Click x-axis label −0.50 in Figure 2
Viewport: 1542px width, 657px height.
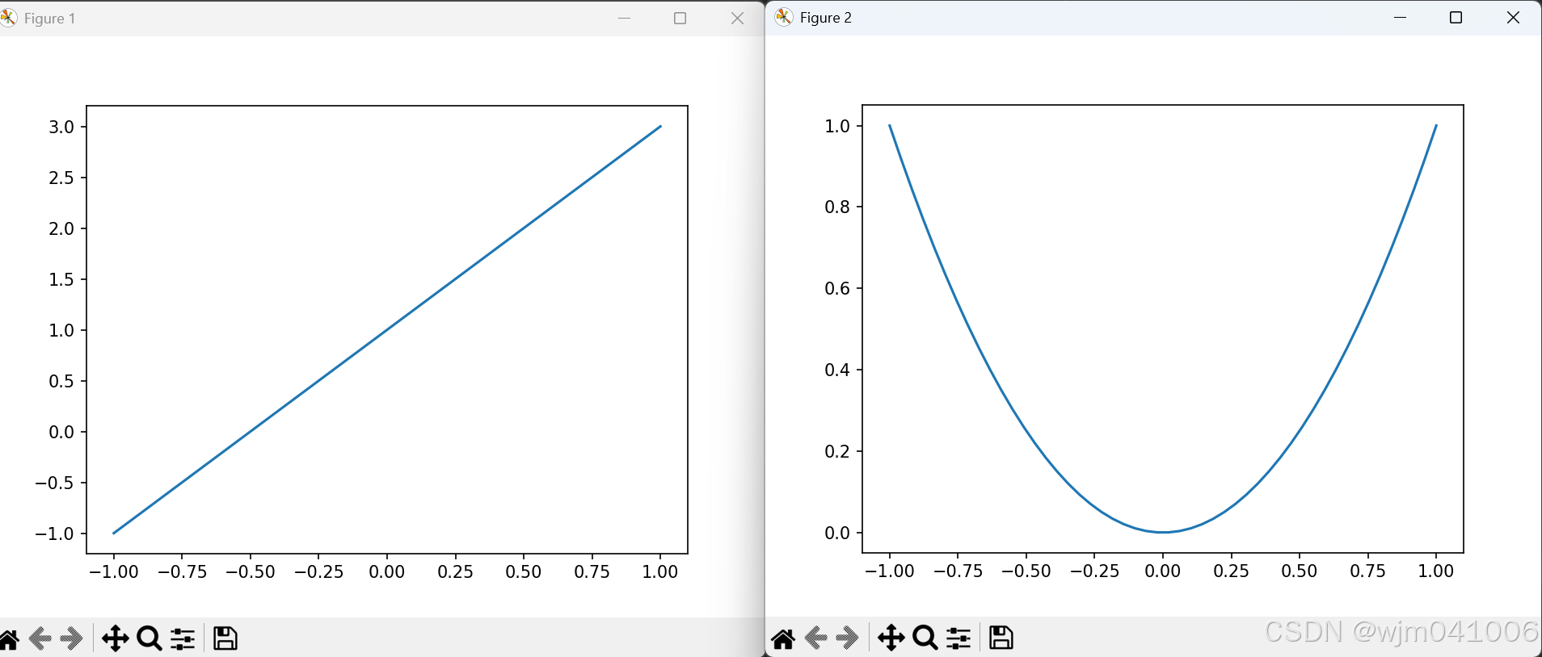click(1026, 571)
